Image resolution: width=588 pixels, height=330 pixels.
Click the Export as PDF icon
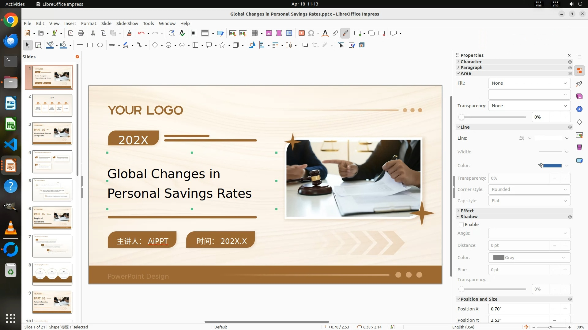coord(71,33)
